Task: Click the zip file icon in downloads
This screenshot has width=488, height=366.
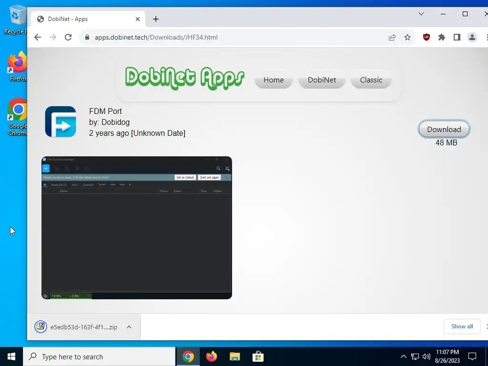Action: point(41,327)
